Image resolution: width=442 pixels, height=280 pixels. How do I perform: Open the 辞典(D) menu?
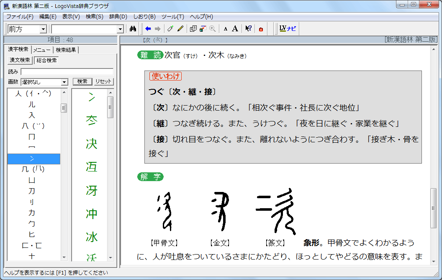(x=118, y=17)
